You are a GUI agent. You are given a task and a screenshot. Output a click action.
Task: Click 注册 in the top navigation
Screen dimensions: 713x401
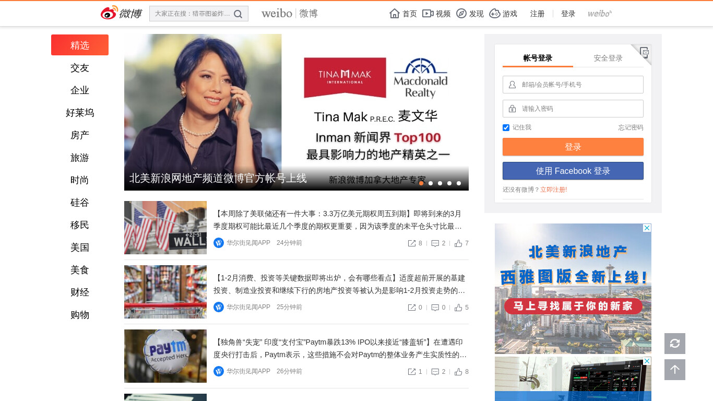[x=538, y=14]
